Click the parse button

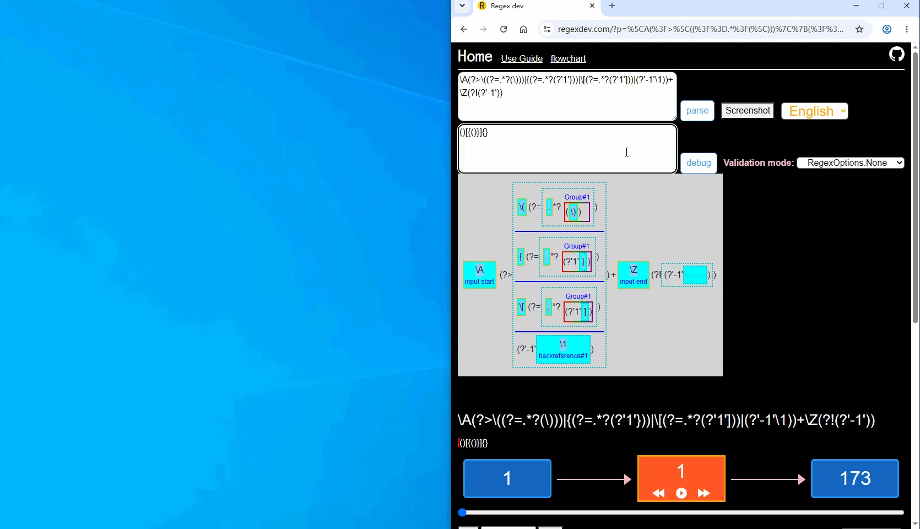(x=697, y=111)
